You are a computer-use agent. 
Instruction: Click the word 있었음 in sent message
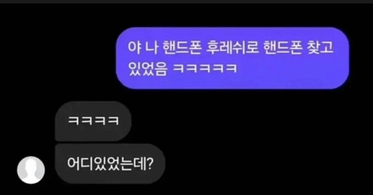click(147, 69)
